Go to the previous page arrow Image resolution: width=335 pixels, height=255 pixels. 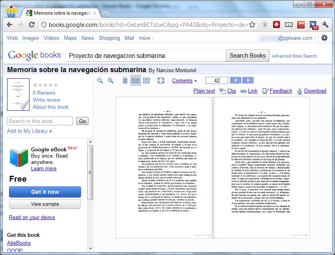click(x=236, y=80)
